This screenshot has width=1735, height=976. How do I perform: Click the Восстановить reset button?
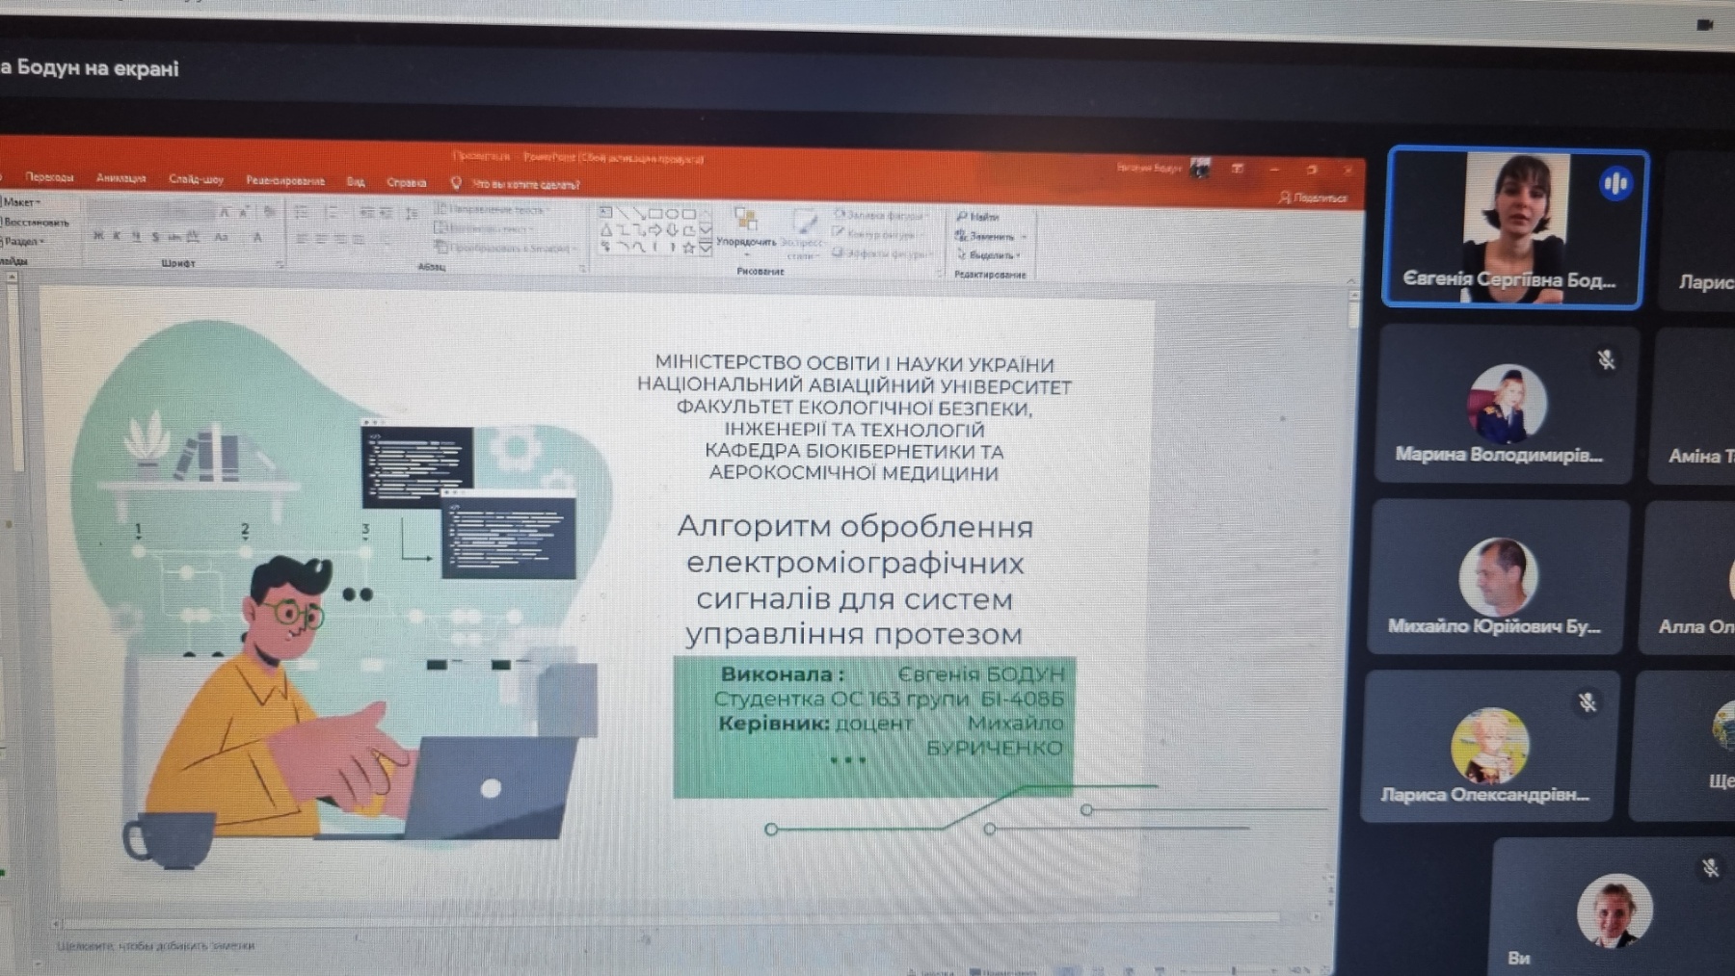coord(36,222)
